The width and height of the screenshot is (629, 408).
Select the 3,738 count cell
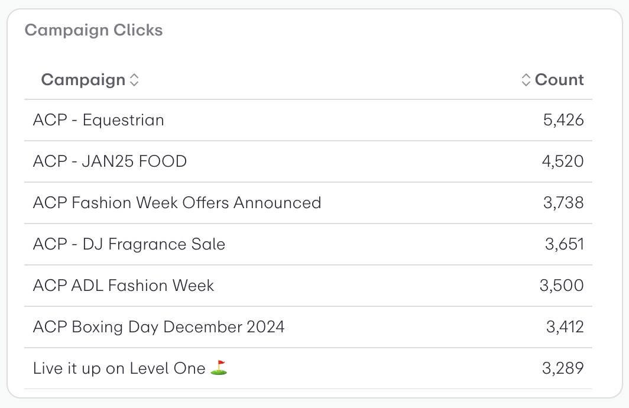[563, 203]
